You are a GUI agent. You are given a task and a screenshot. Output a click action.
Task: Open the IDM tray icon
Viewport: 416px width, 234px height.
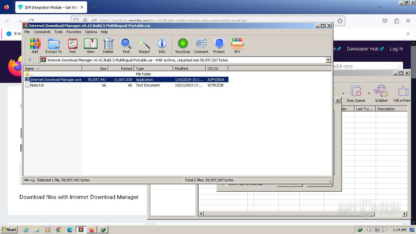(x=360, y=230)
